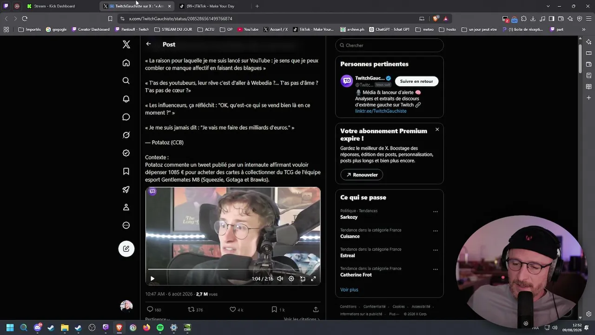The height and width of the screenshot is (335, 595).
Task: Bookmark the post with 1 k bookmarks
Action: [278, 309]
